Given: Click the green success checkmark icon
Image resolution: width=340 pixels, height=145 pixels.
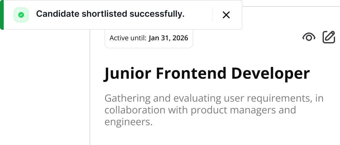Looking at the screenshot, I should pyautogui.click(x=21, y=15).
